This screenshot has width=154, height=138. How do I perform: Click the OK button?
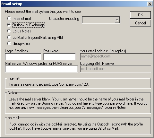point(141,15)
